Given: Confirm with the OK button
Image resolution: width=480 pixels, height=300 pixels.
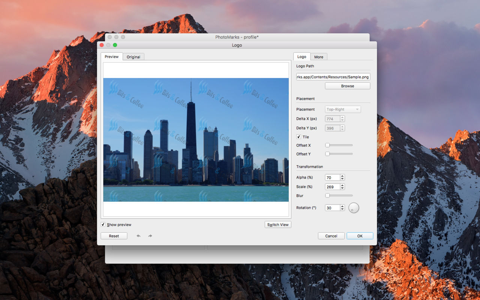Looking at the screenshot, I should tap(360, 236).
